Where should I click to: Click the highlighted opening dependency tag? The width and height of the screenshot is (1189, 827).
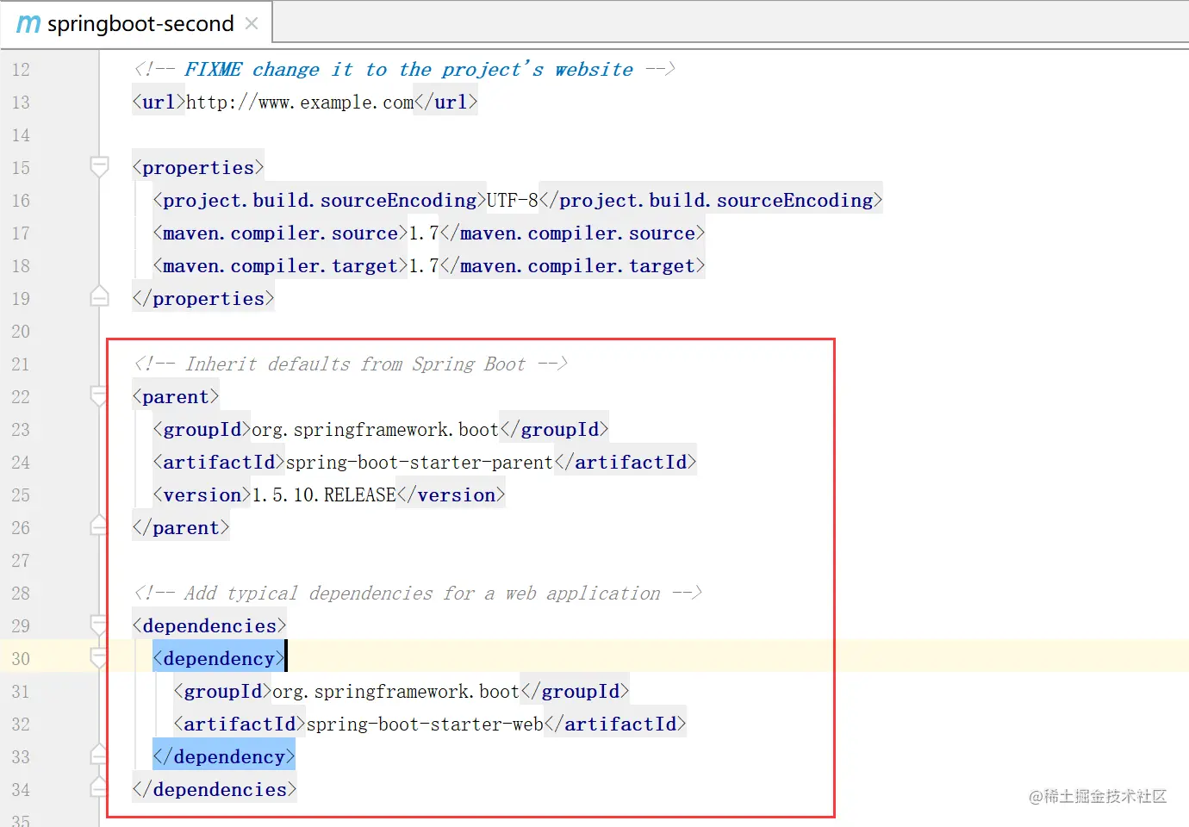[x=219, y=659]
